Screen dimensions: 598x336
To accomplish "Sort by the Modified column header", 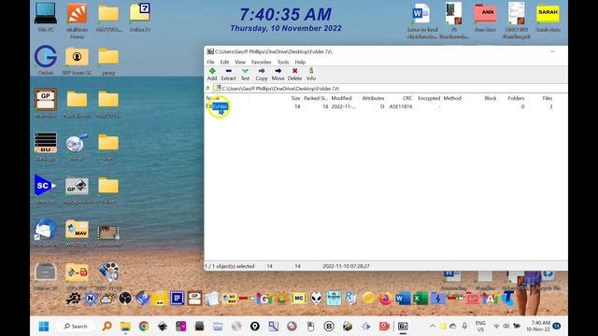I will (x=341, y=98).
